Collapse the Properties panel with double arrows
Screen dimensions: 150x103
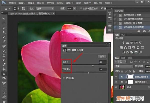[106, 43]
